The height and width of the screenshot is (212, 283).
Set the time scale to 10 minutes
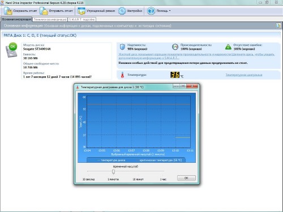pyautogui.click(x=138, y=179)
